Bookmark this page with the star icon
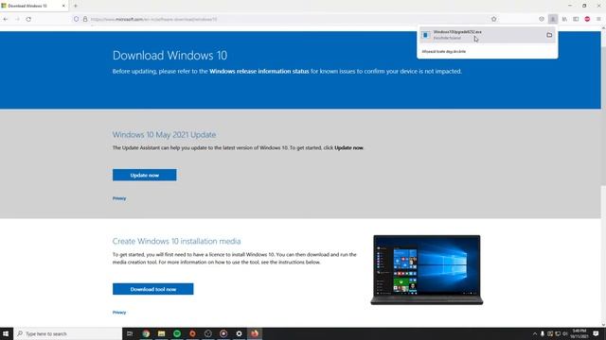 pos(493,19)
